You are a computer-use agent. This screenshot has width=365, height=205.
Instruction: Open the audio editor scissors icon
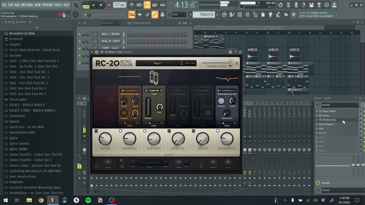coord(288,5)
